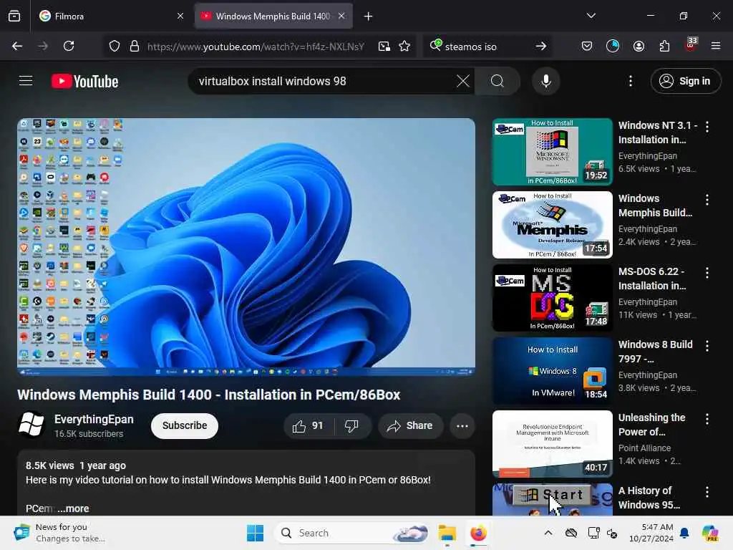Viewport: 733px width, 550px height.
Task: Switch to the Filmora tab
Action: (x=112, y=16)
